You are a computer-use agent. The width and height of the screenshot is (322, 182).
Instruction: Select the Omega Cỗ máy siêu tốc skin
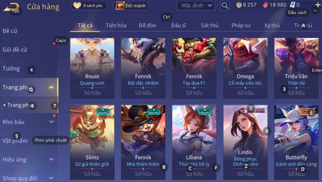click(246, 68)
